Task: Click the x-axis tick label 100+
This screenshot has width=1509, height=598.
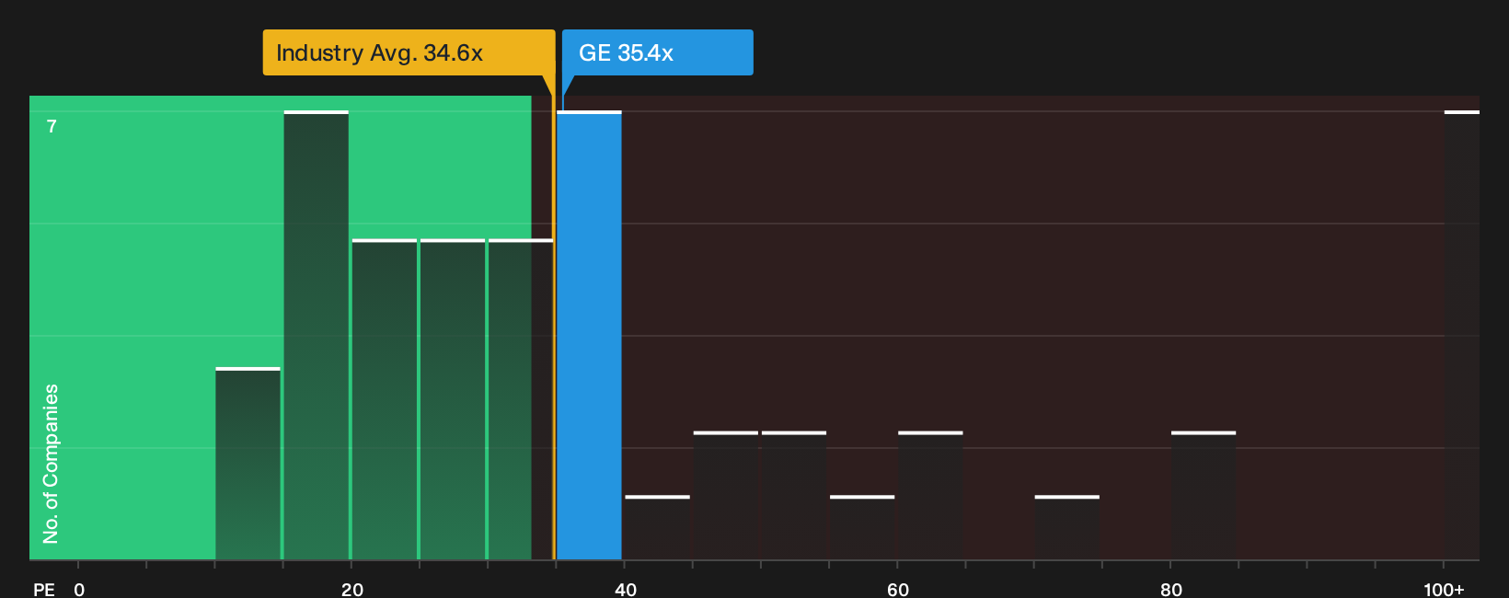Action: 1444,589
